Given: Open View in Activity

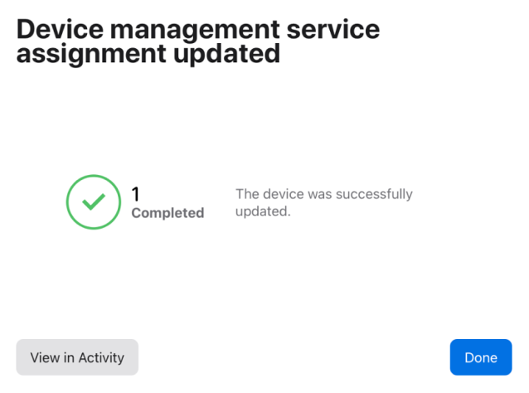Looking at the screenshot, I should 77,357.
